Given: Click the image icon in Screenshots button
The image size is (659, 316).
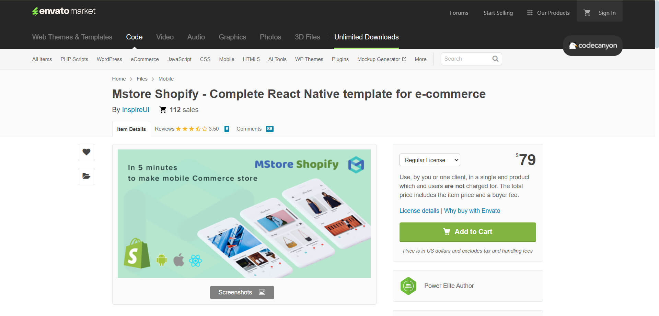Looking at the screenshot, I should point(262,292).
